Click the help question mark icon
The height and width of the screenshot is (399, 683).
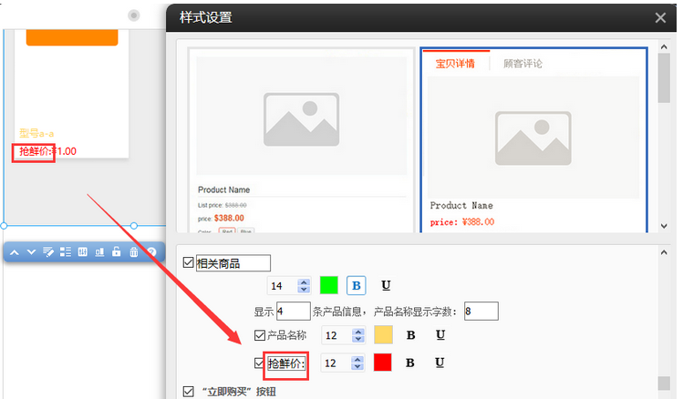click(x=151, y=252)
